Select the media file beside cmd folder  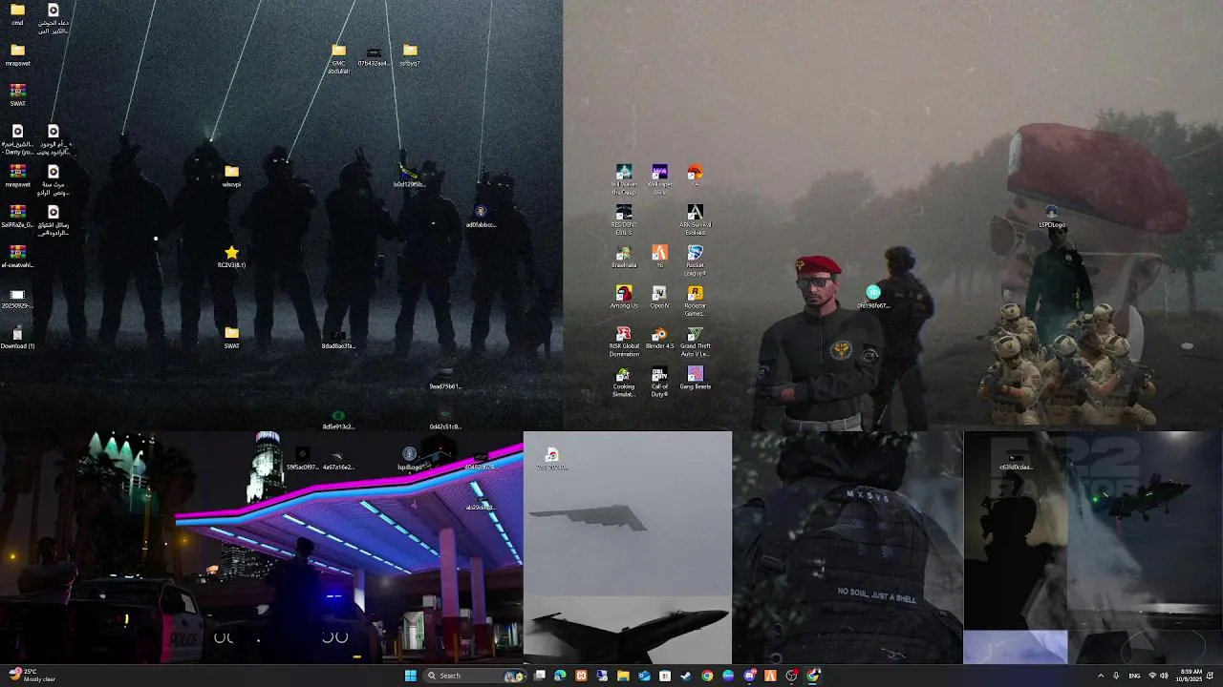pos(53,19)
